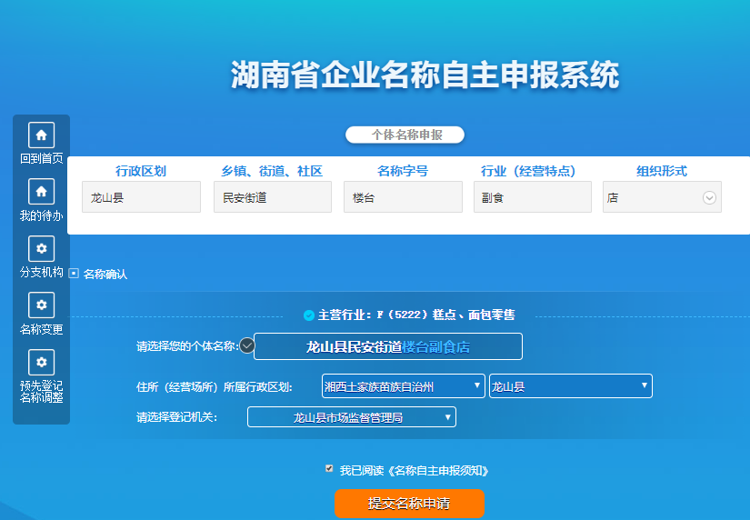Click the 行业 field containing 副食

[533, 196]
